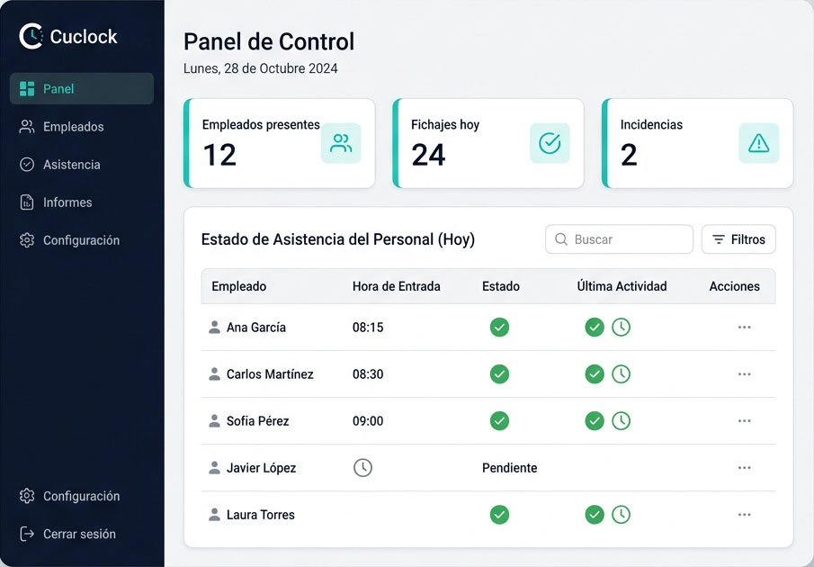The height and width of the screenshot is (567, 814).
Task: Open the Filtros options
Action: (738, 239)
